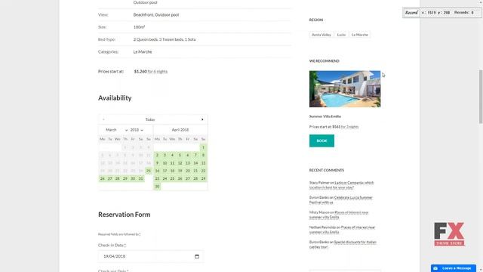The width and height of the screenshot is (483, 272).
Task: Open the March month dropdown
Action: 116,130
